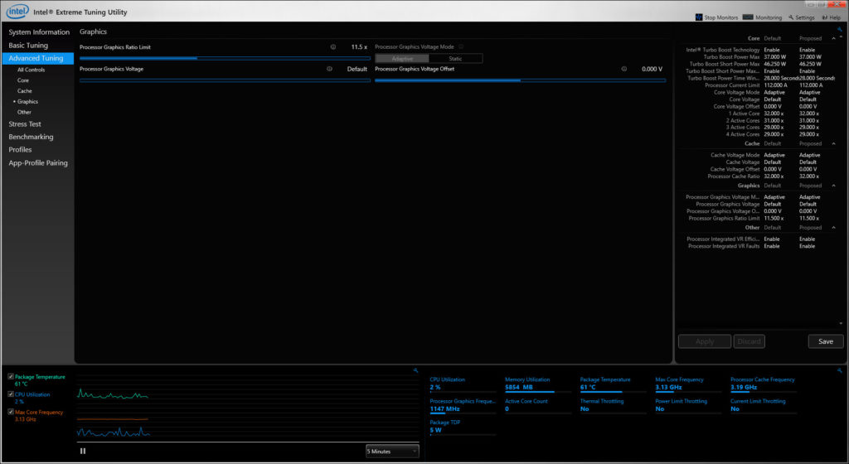
Task: Click the 0.000 V voltage offset value
Action: 652,69
